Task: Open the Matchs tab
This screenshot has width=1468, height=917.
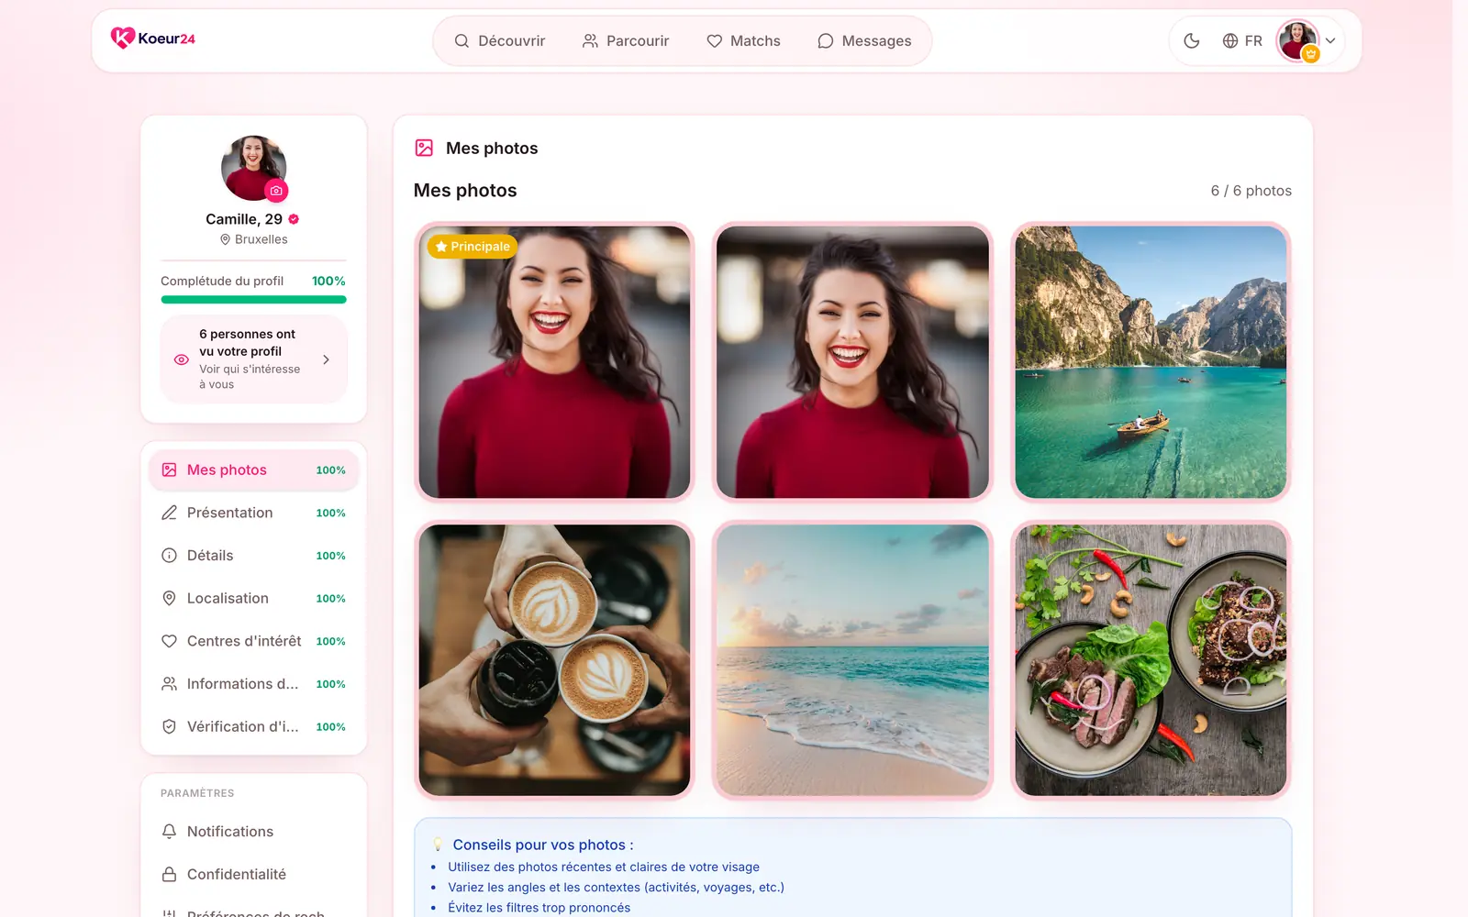Action: (743, 40)
